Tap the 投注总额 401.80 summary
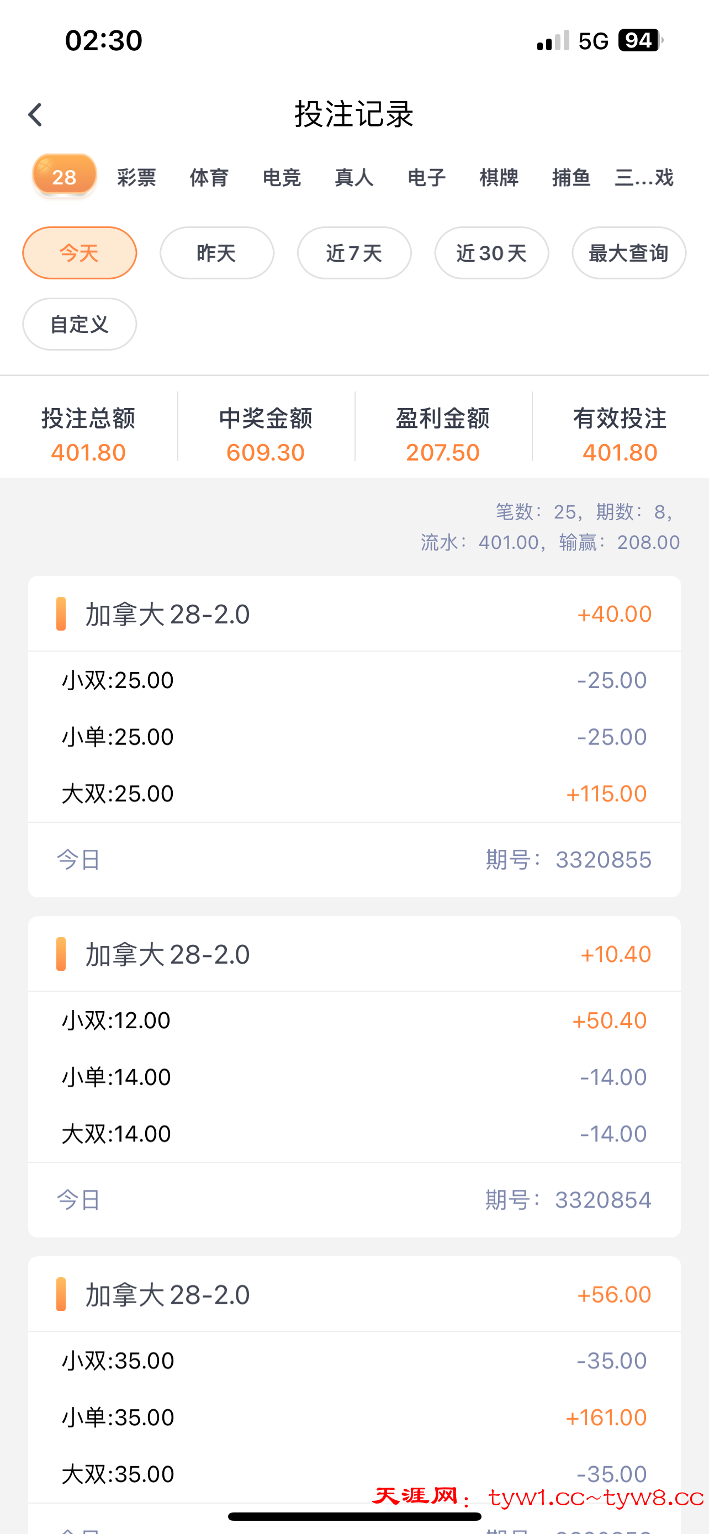The height and width of the screenshot is (1534, 709). click(x=88, y=435)
